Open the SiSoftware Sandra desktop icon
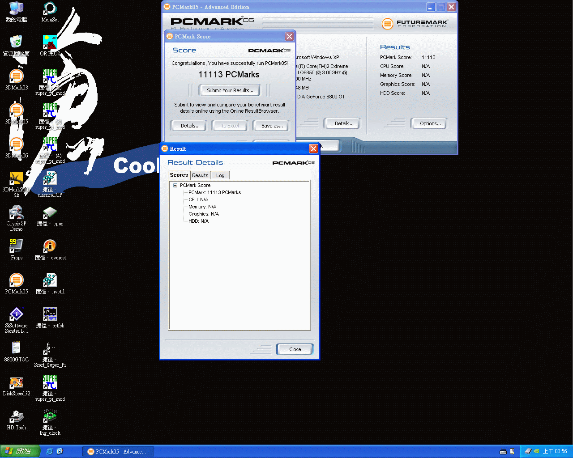 pos(16,320)
